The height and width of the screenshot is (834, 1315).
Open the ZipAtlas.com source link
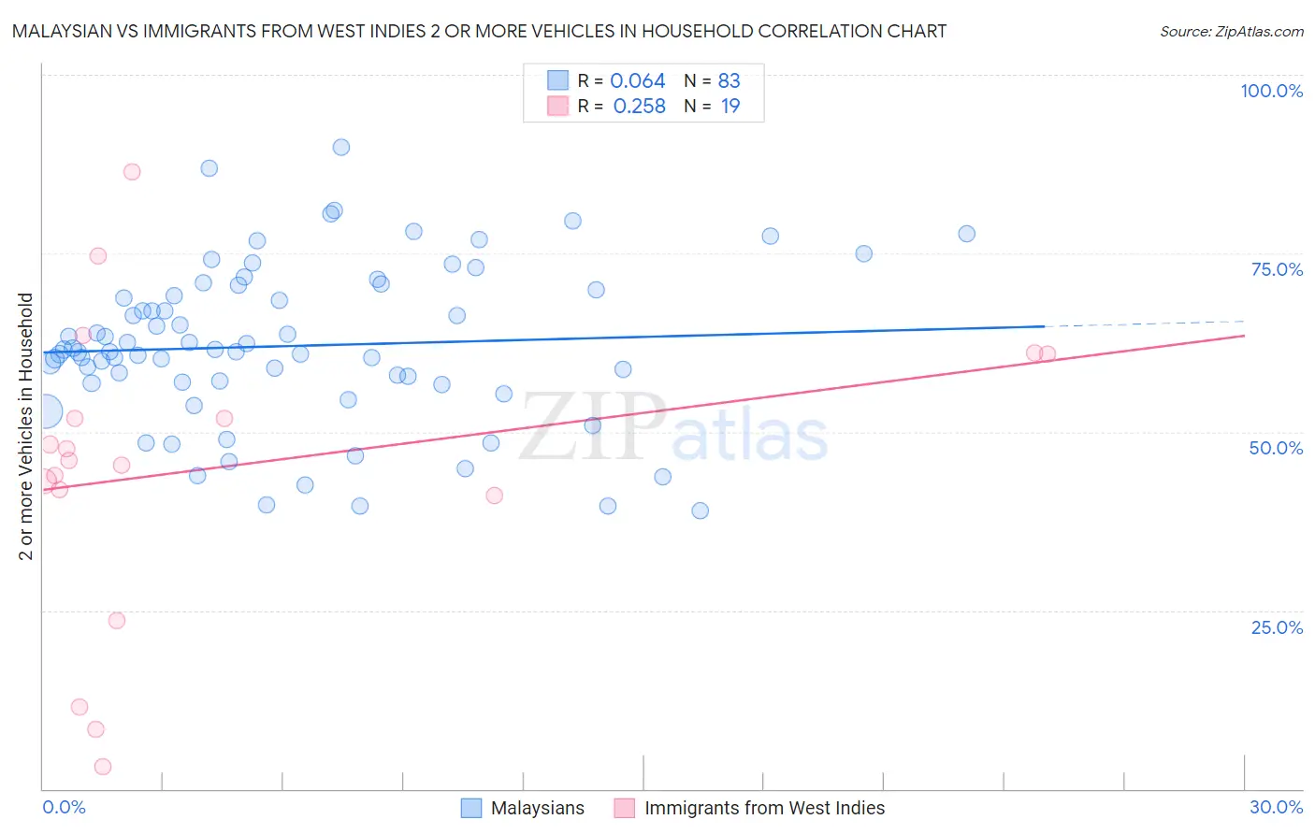(x=1232, y=31)
